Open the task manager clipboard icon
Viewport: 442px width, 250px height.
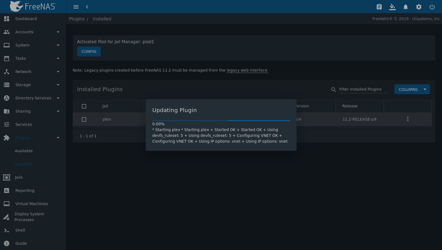click(x=379, y=7)
